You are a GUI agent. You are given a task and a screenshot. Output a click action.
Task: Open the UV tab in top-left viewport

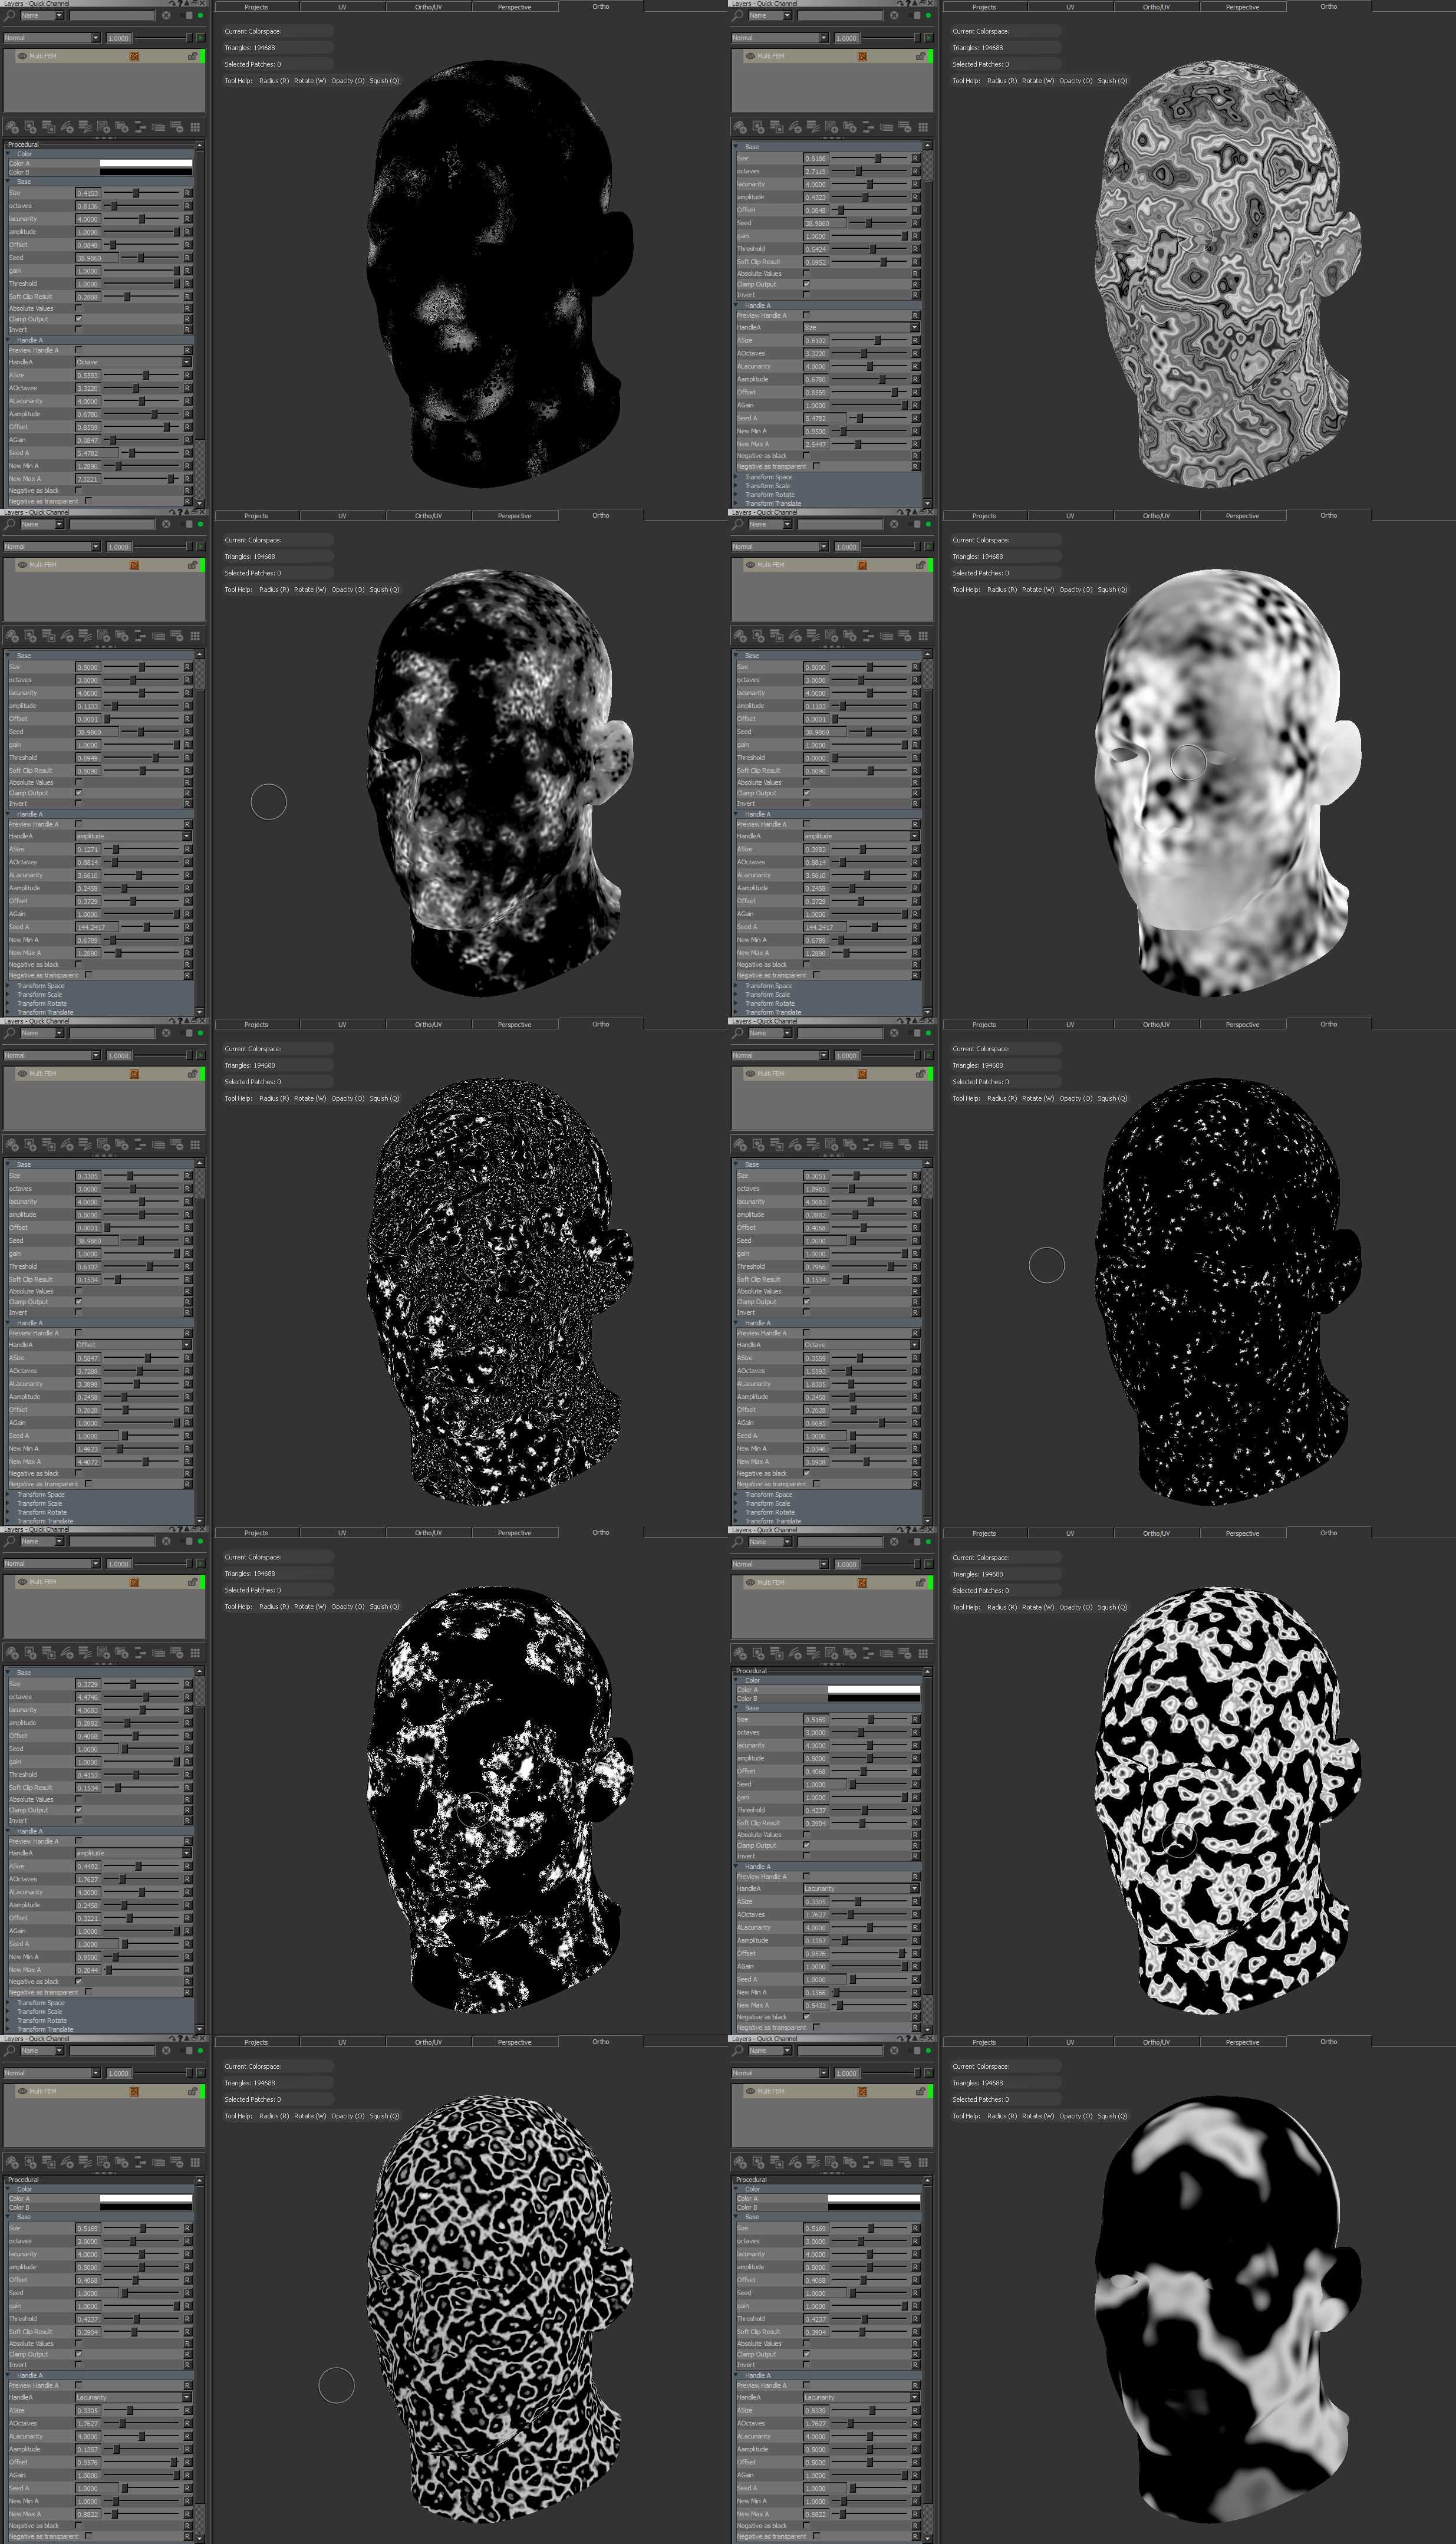(x=342, y=7)
